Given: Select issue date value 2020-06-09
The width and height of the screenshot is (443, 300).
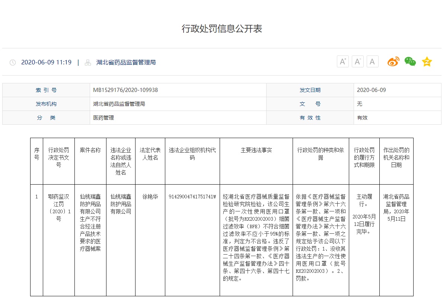Looking at the screenshot, I should [371, 90].
